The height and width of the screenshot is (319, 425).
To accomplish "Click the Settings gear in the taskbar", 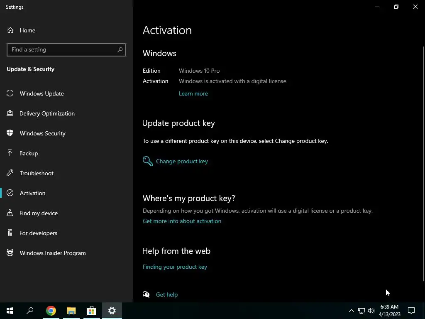I will 112,311.
